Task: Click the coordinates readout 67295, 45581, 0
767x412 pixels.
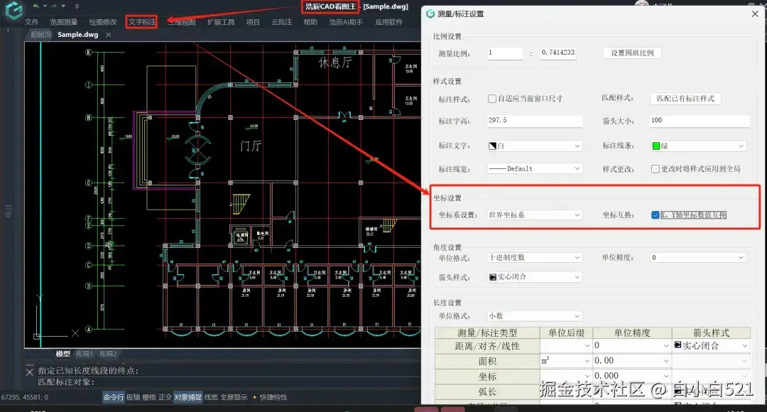Action: tap(25, 398)
